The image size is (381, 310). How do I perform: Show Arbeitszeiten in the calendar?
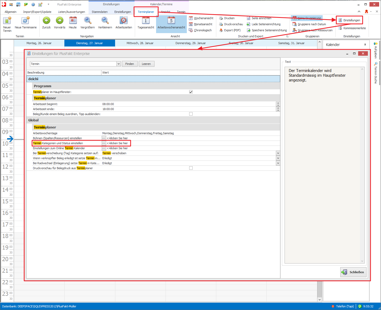click(124, 23)
